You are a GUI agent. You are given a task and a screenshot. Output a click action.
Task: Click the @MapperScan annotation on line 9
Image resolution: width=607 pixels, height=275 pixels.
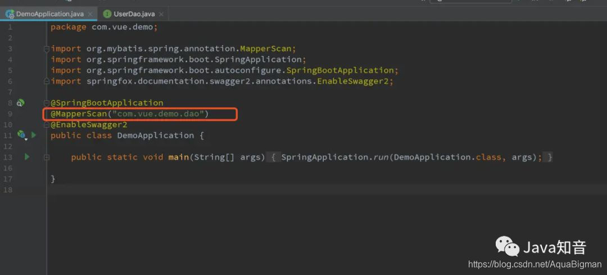(79, 114)
